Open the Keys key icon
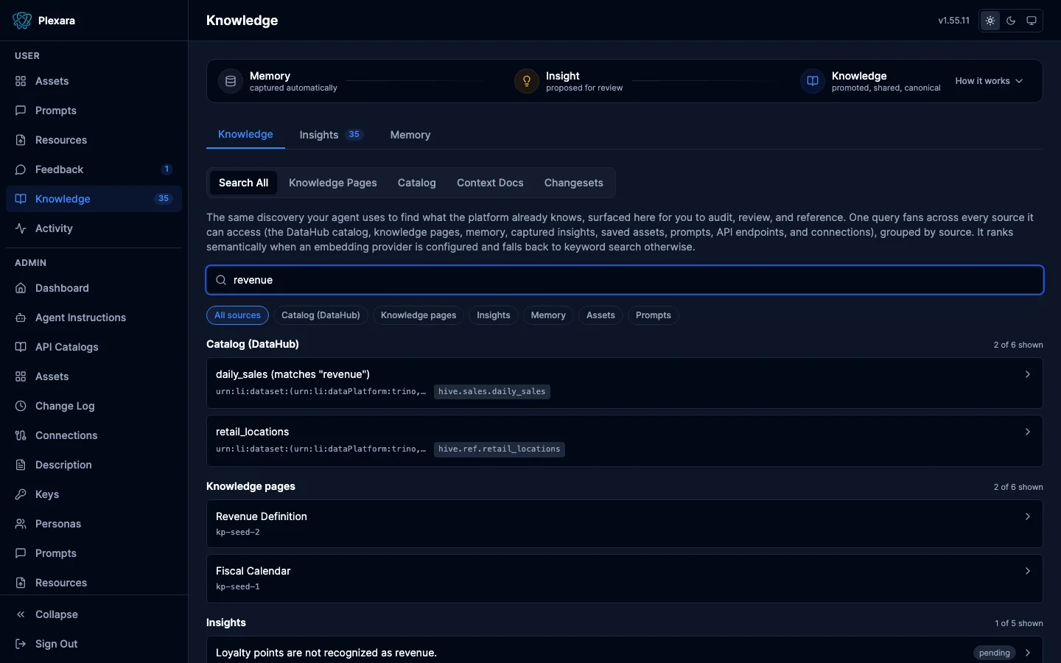 click(x=21, y=494)
